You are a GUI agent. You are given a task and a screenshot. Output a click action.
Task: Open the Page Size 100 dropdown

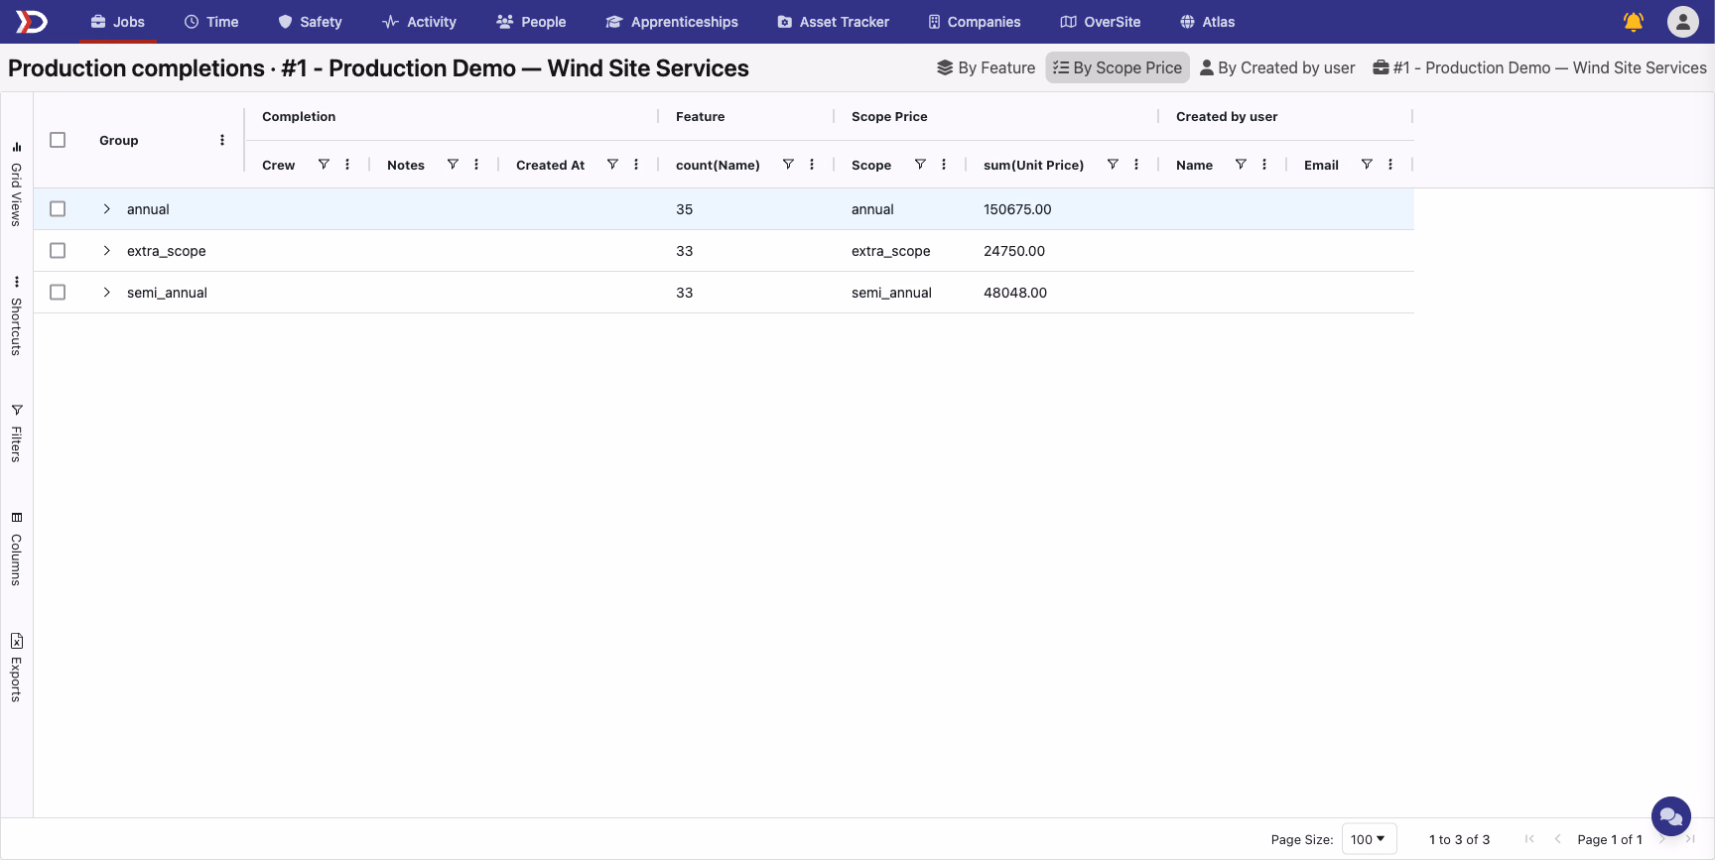click(x=1369, y=839)
